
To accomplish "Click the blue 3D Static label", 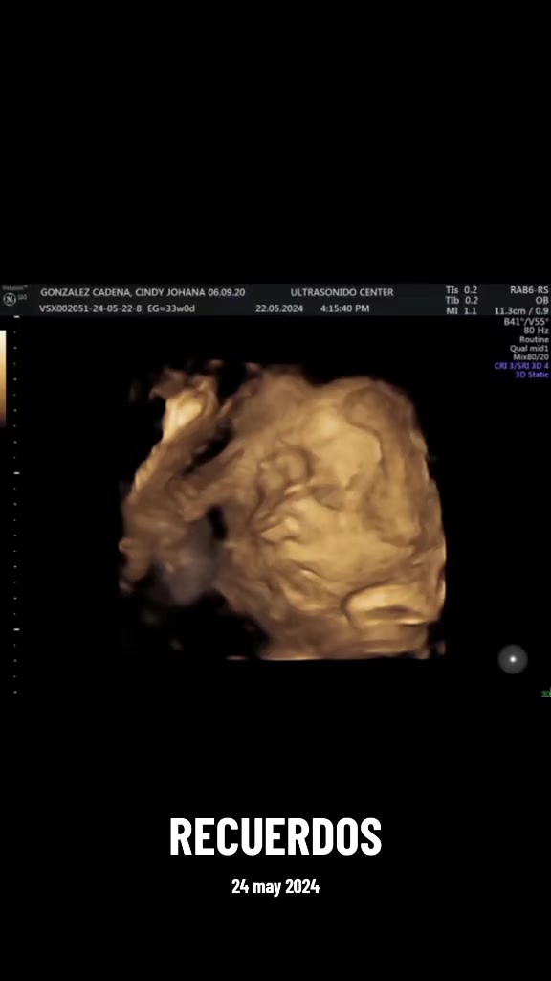I will [x=532, y=375].
